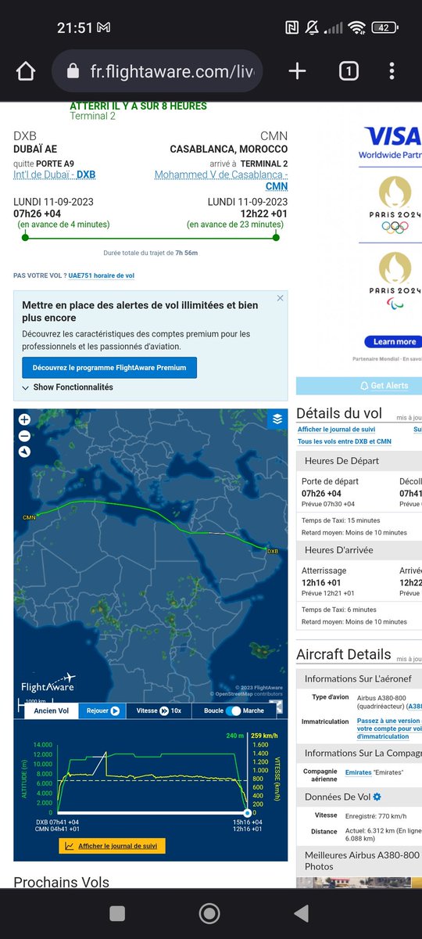Click the CMN airport marker on the map
This screenshot has height=939, width=422.
click(29, 517)
